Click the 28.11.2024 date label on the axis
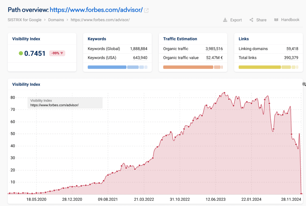306x206 pixels. 291,200
